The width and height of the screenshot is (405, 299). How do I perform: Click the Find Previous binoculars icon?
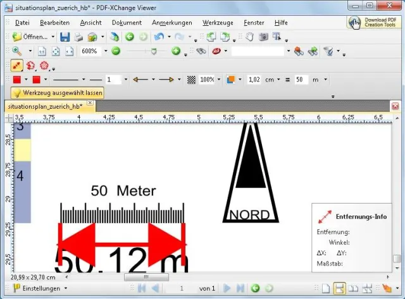click(299, 51)
